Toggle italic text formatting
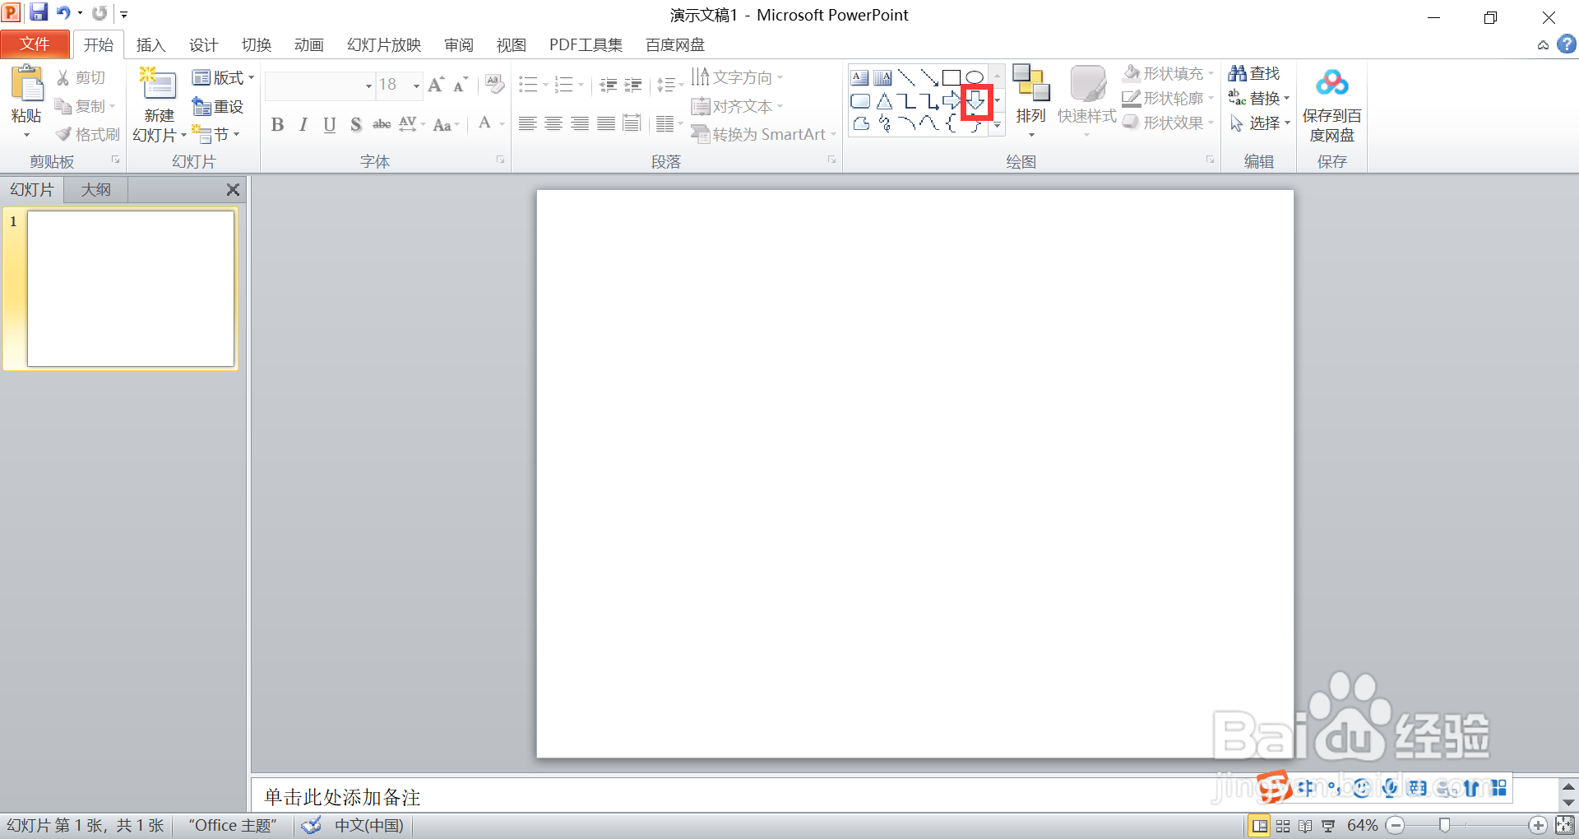This screenshot has height=839, width=1579. [303, 124]
